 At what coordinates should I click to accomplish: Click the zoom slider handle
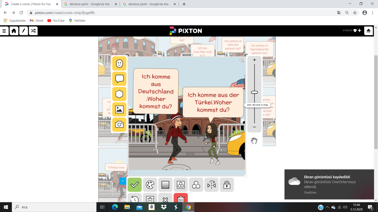(x=254, y=92)
